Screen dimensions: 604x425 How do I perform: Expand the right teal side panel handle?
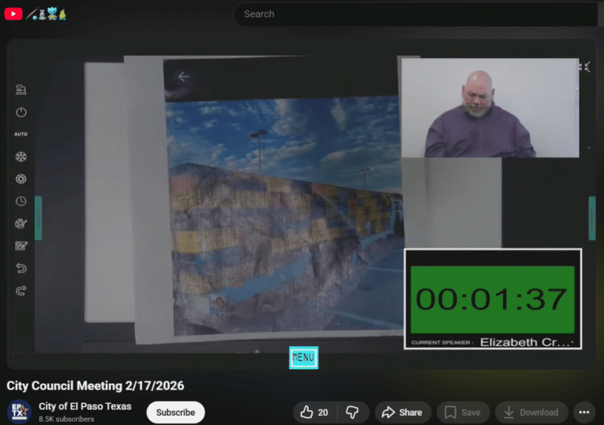pos(591,218)
